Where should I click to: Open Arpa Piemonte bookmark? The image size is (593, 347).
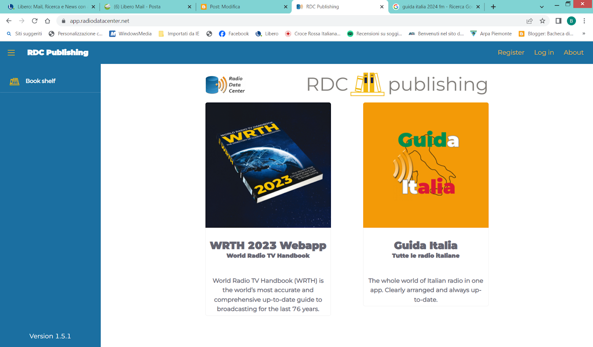(x=491, y=34)
